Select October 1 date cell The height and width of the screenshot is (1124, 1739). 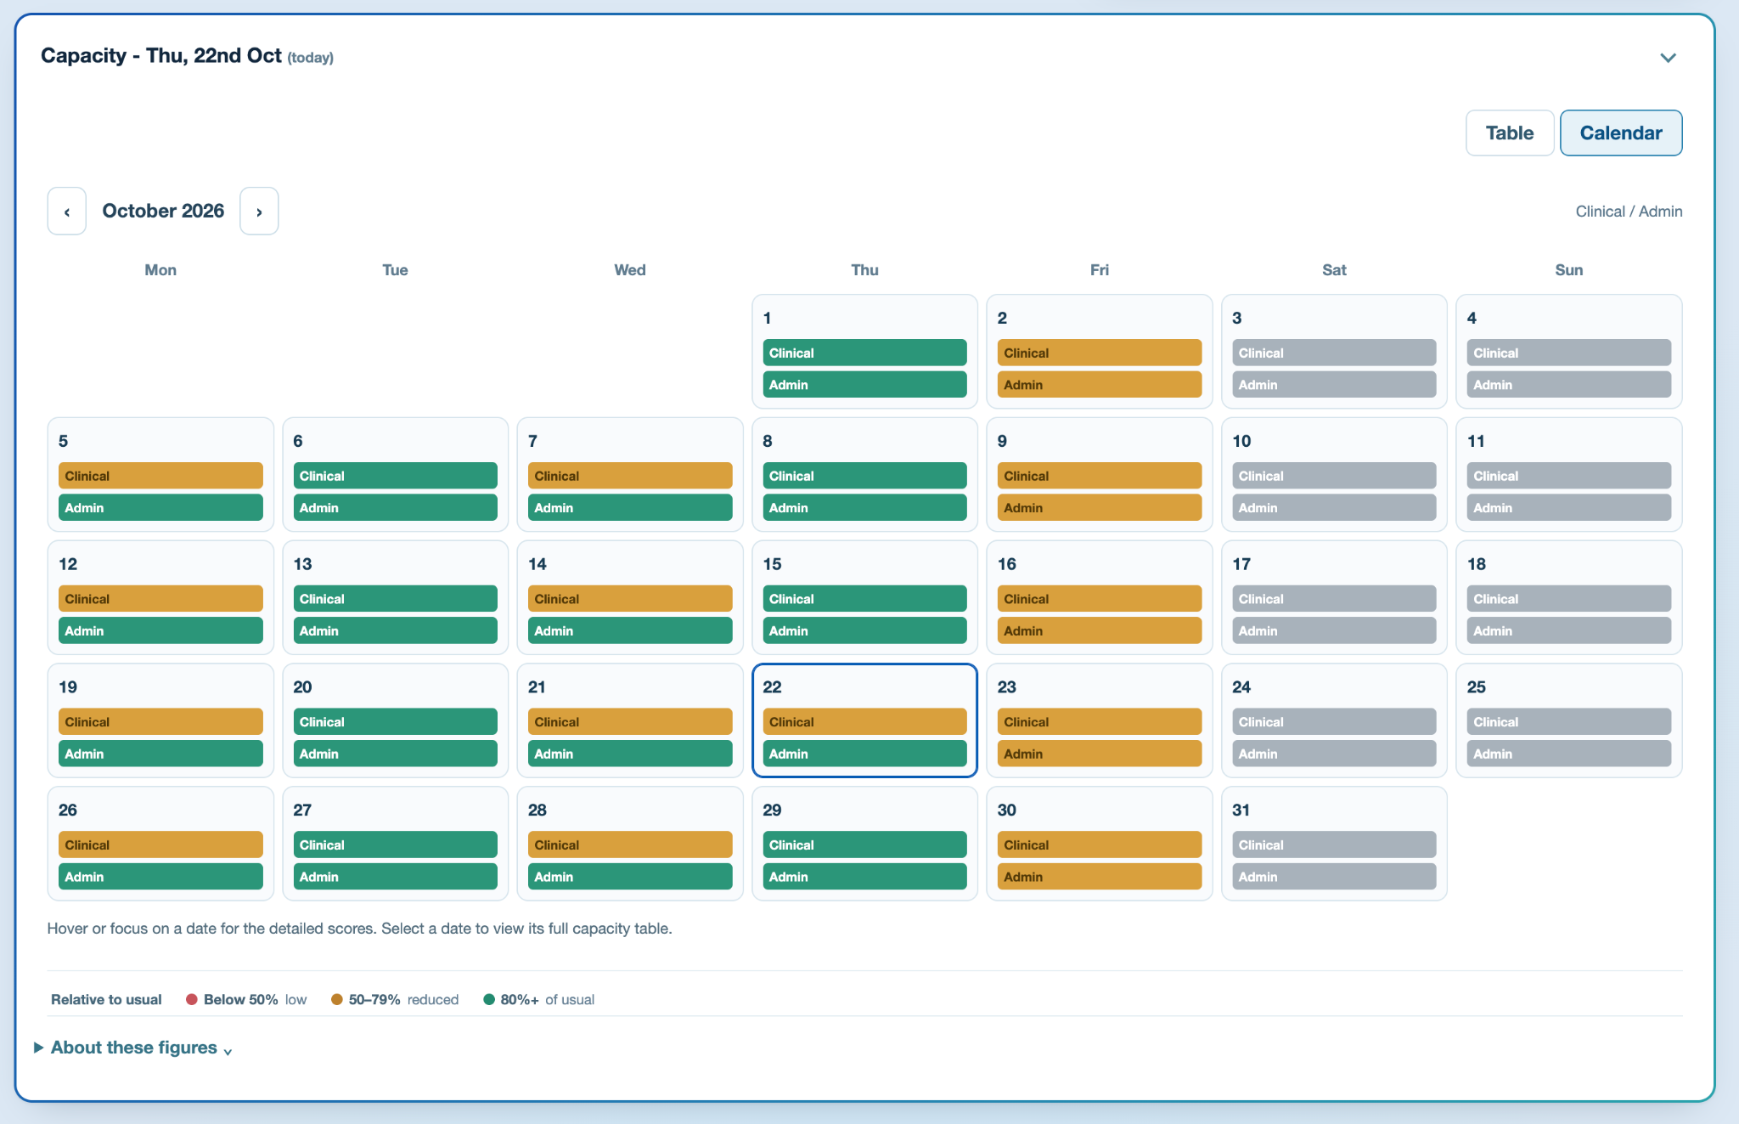[x=864, y=352]
